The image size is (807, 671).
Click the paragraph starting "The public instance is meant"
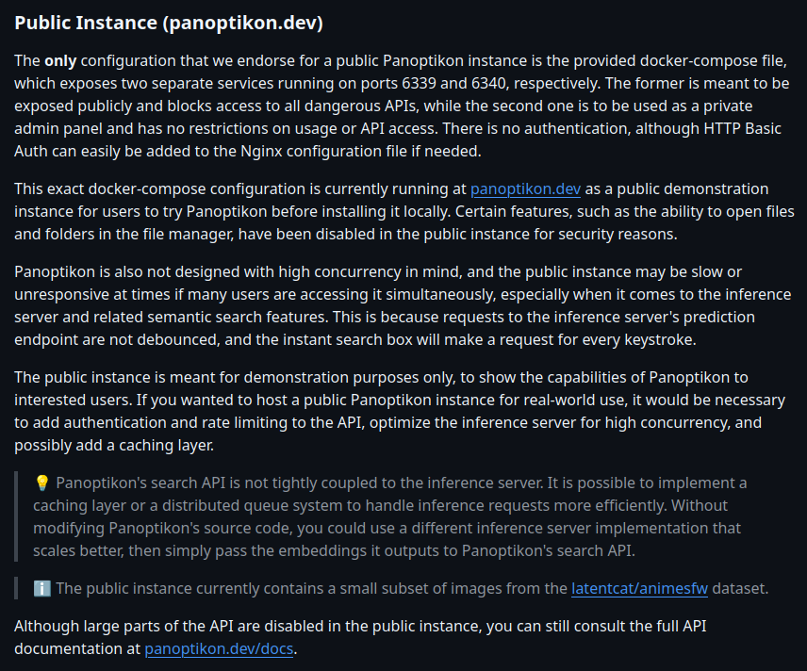pyautogui.click(x=400, y=411)
